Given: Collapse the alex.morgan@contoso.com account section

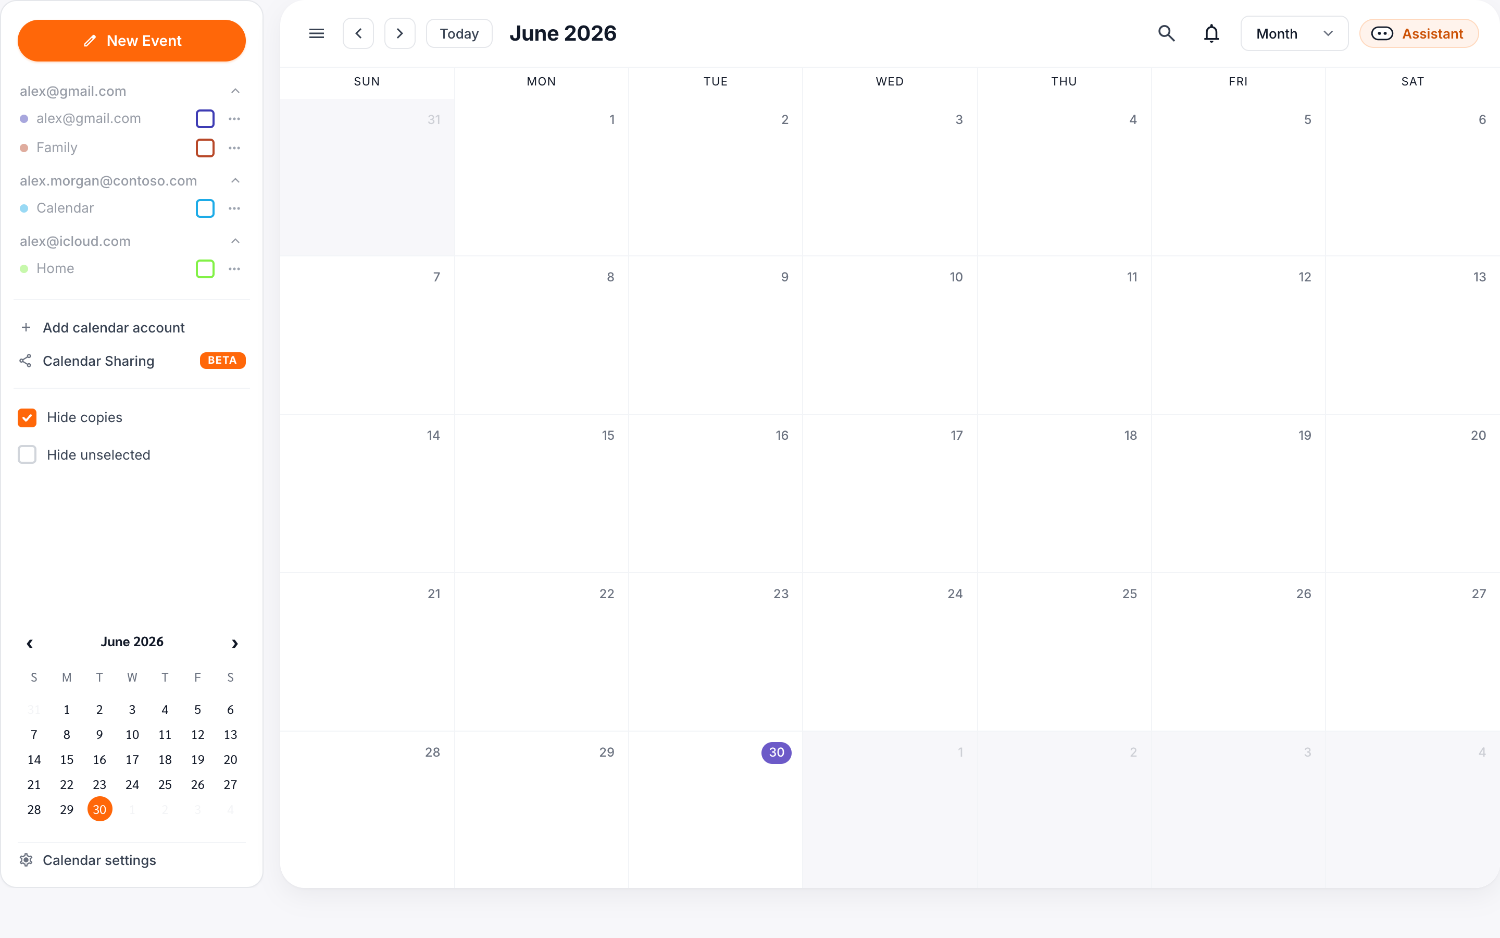Looking at the screenshot, I should tap(235, 180).
